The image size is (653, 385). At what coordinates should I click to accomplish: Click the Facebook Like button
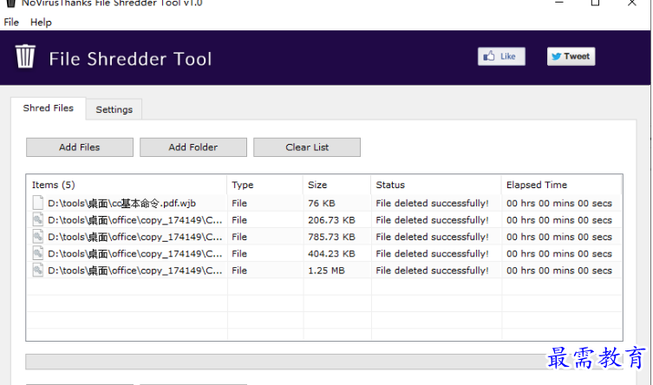(x=501, y=56)
